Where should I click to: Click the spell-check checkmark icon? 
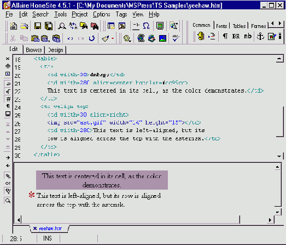[176, 38]
